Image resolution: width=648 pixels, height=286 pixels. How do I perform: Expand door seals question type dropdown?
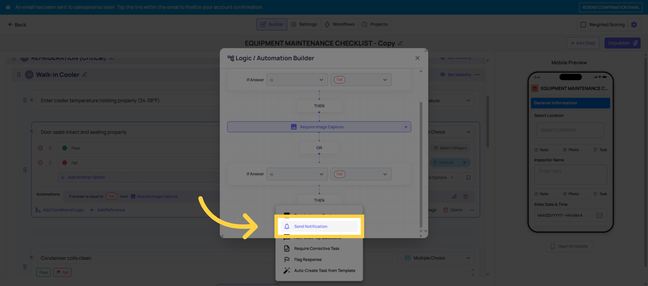tap(468, 132)
